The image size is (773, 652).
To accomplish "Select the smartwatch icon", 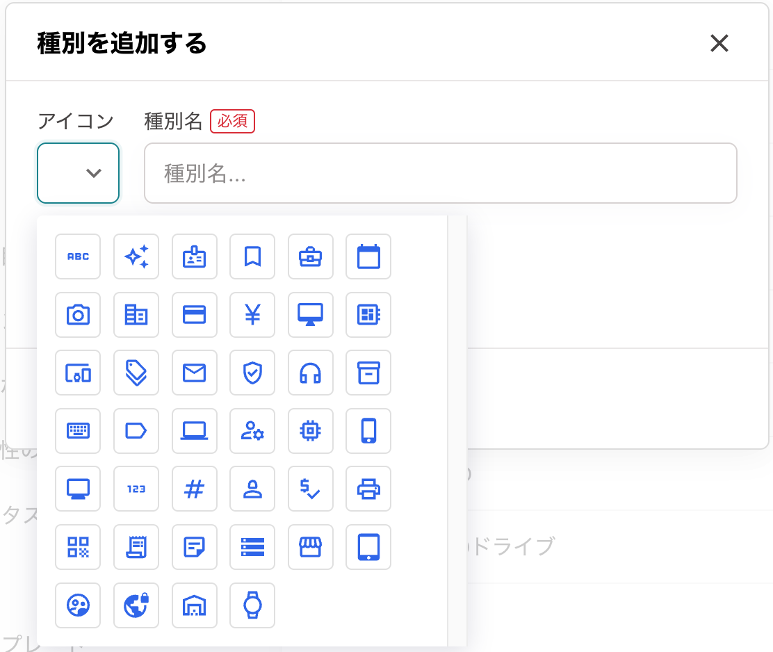I will pos(252,605).
